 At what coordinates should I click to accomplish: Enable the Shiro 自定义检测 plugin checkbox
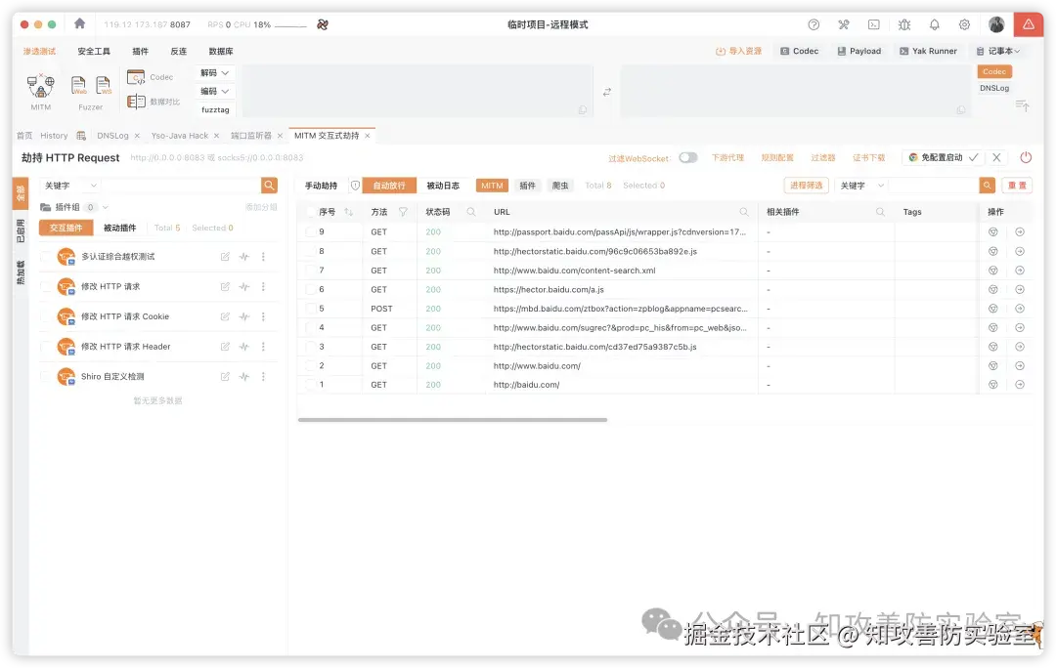point(44,376)
